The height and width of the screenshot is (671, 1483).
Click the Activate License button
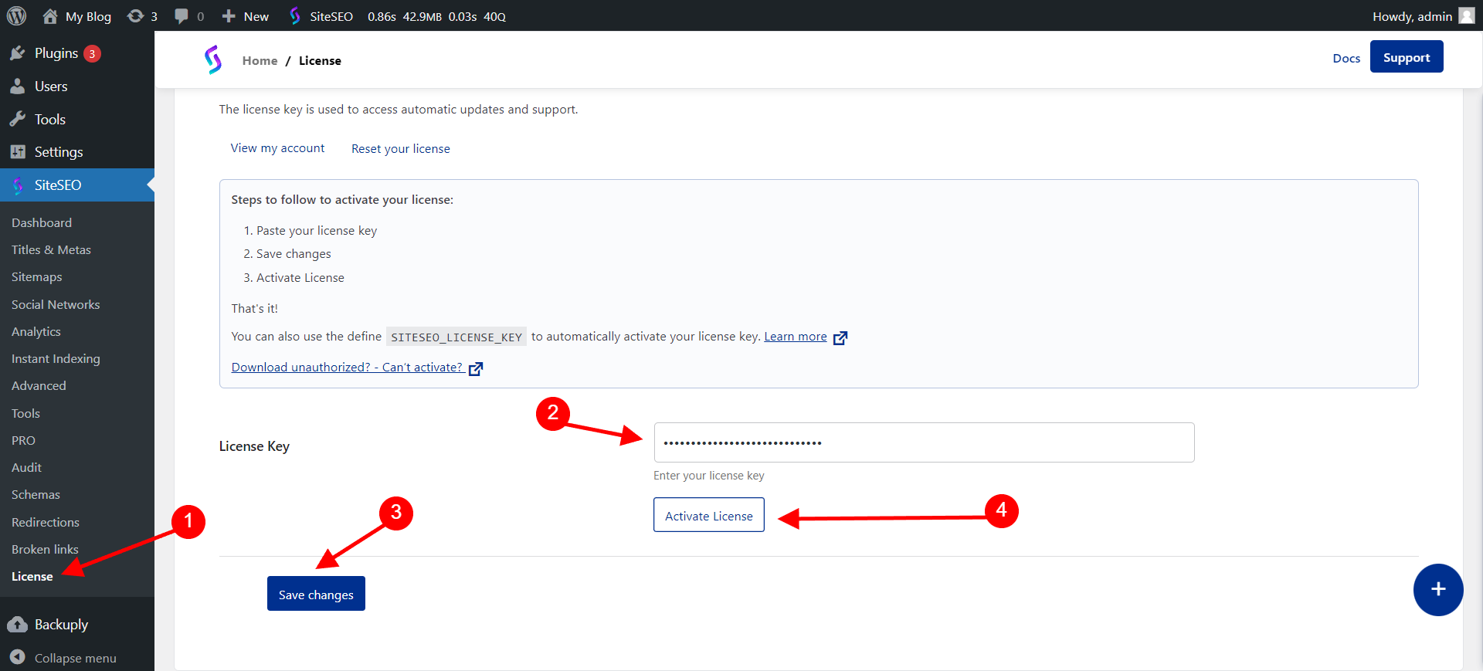pyautogui.click(x=709, y=515)
